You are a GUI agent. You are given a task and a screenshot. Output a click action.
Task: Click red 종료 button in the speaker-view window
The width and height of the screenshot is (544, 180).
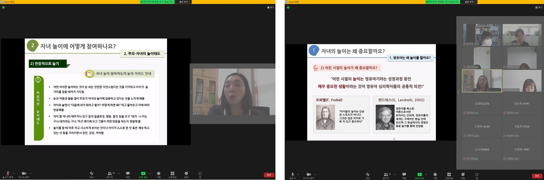(x=269, y=175)
